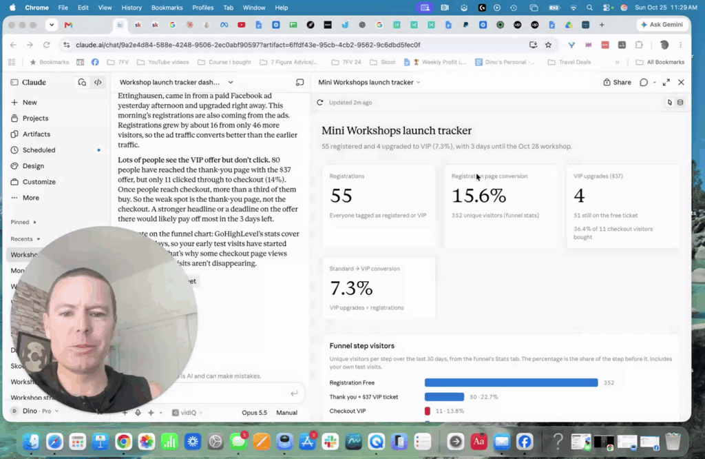Click the code view icon beside search

click(x=98, y=82)
